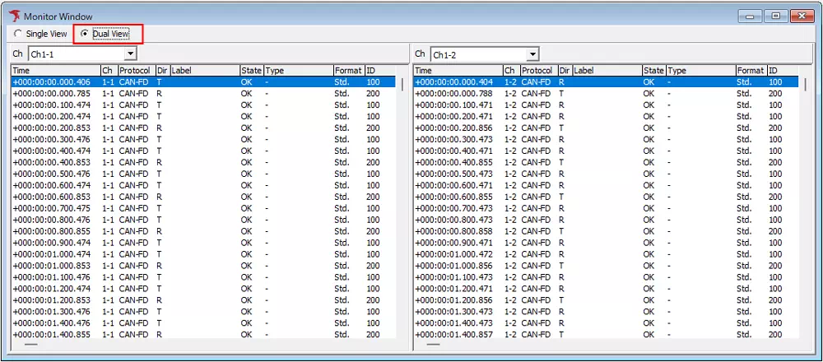Maximize the Monitor Window

click(x=774, y=16)
